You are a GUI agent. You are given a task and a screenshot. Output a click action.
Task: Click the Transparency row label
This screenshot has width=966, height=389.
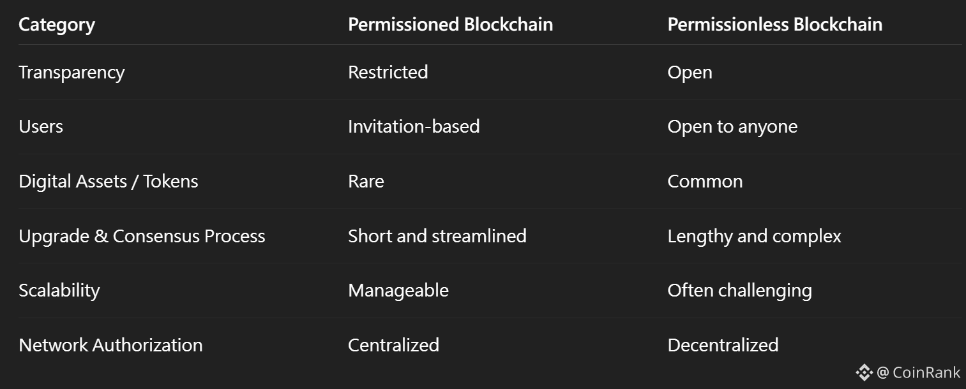[x=72, y=73]
